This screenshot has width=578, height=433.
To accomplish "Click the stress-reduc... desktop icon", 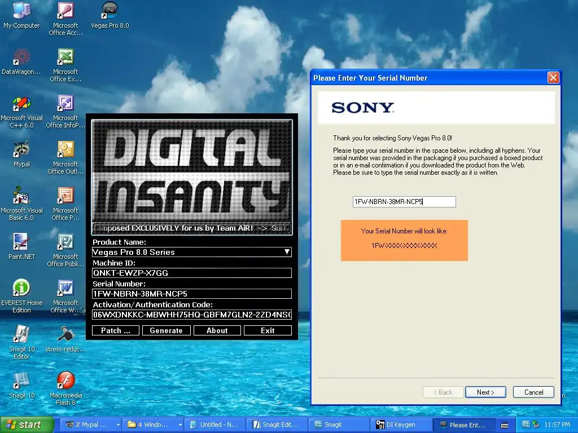I will point(65,339).
